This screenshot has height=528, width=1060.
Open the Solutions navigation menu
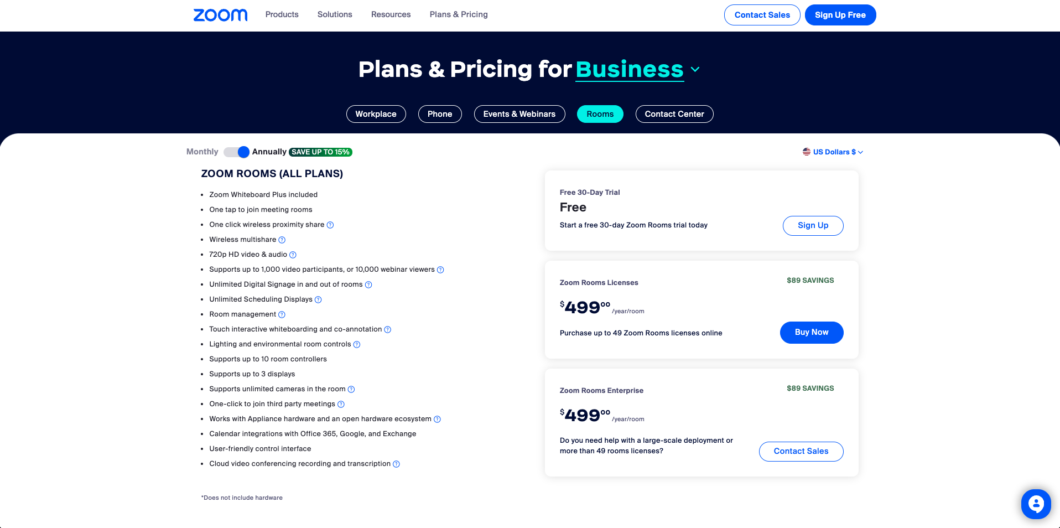click(x=335, y=14)
